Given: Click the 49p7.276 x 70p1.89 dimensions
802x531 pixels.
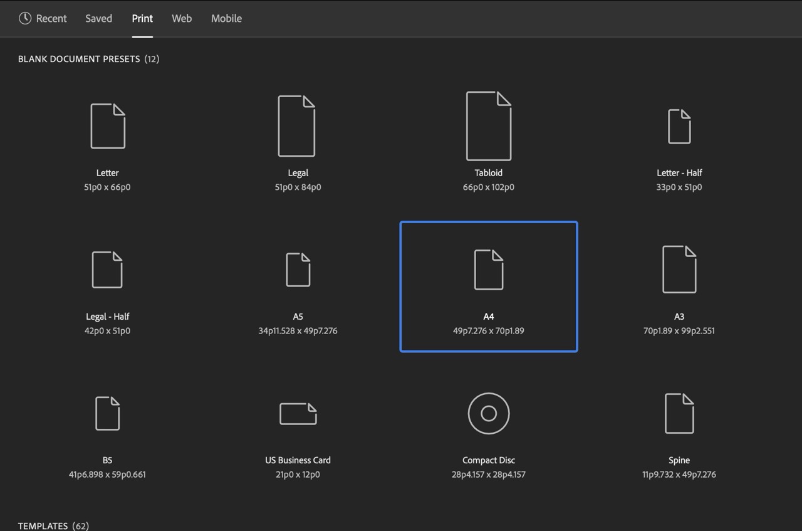Looking at the screenshot, I should pyautogui.click(x=489, y=330).
